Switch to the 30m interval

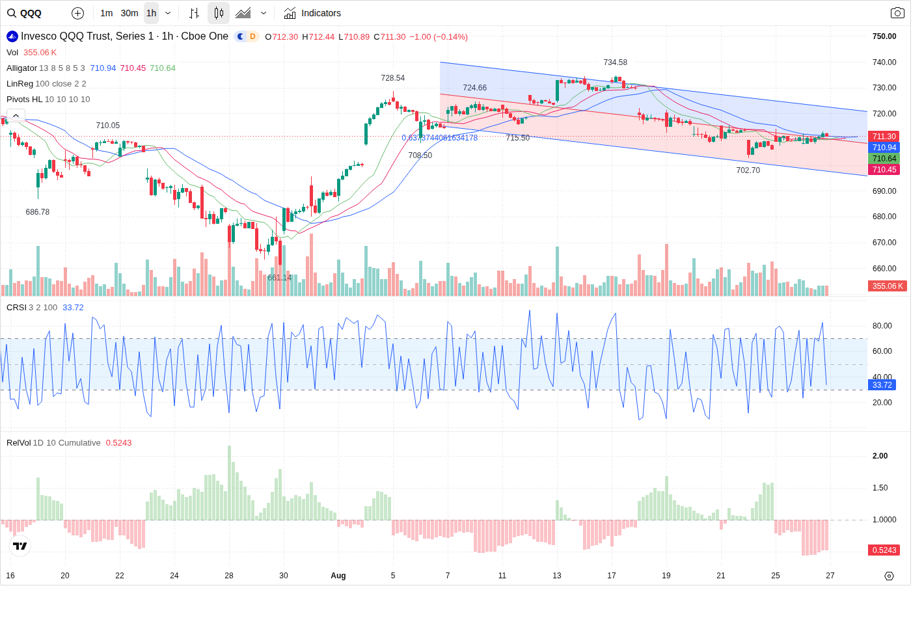click(x=129, y=13)
